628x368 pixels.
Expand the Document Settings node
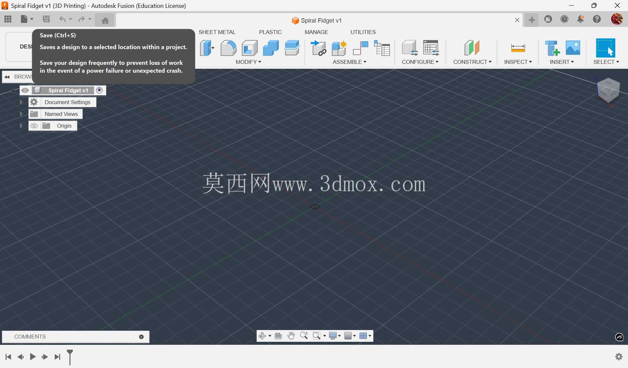(x=21, y=102)
